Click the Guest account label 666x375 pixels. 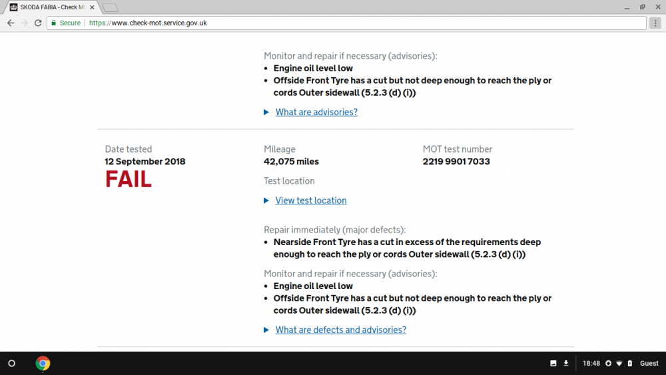[649, 364]
